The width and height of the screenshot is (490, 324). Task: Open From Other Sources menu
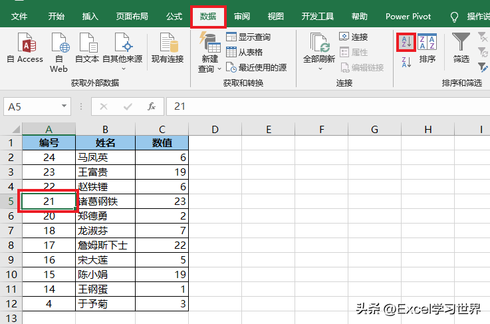(122, 52)
